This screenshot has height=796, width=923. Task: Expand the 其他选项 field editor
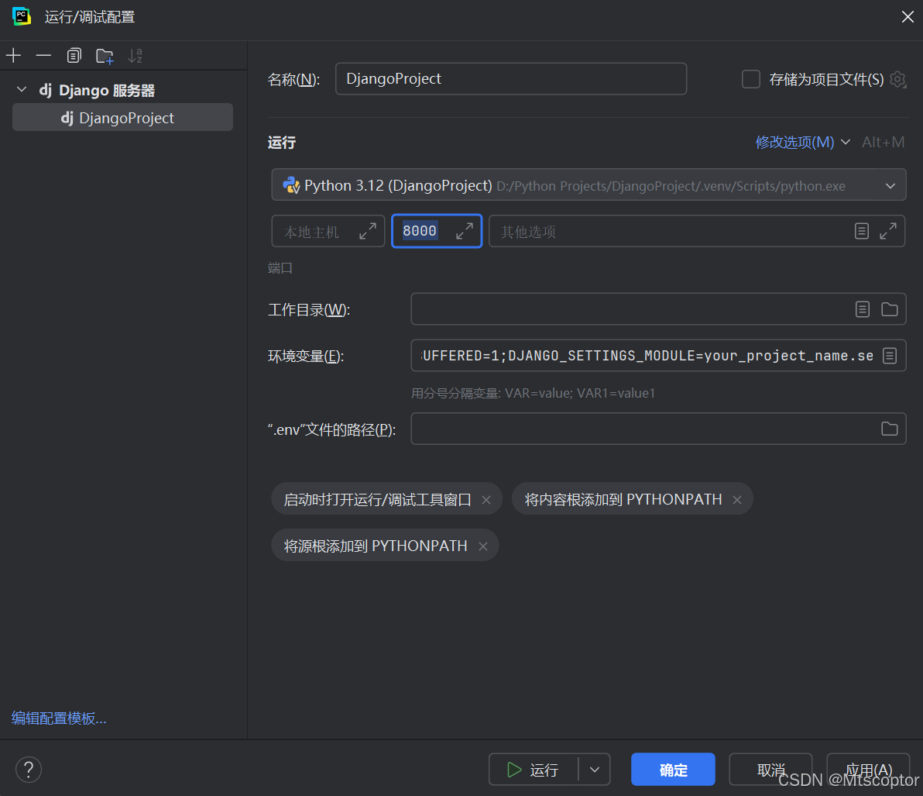point(888,232)
